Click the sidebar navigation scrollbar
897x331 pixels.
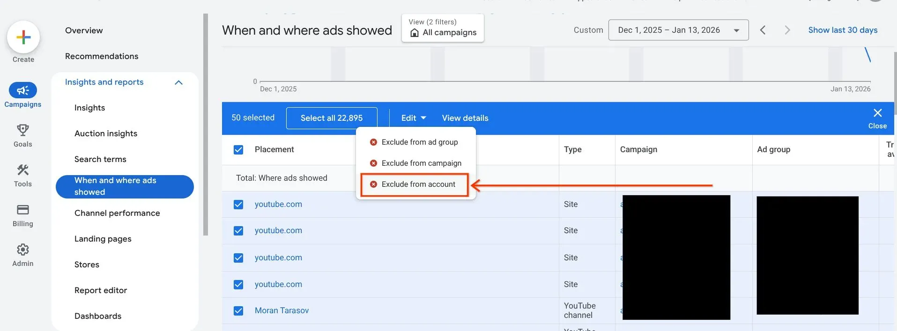click(x=205, y=124)
